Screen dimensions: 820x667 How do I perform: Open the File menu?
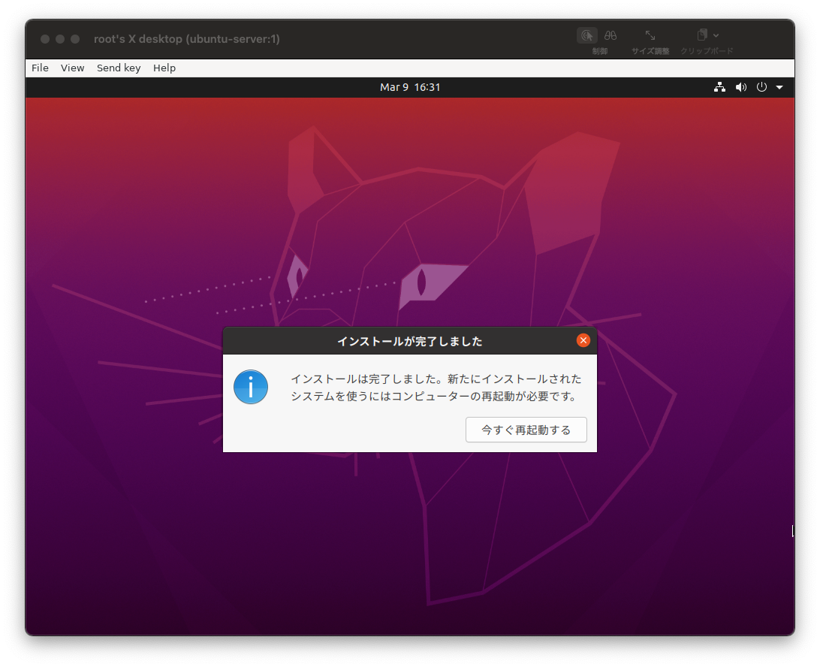pyautogui.click(x=40, y=68)
